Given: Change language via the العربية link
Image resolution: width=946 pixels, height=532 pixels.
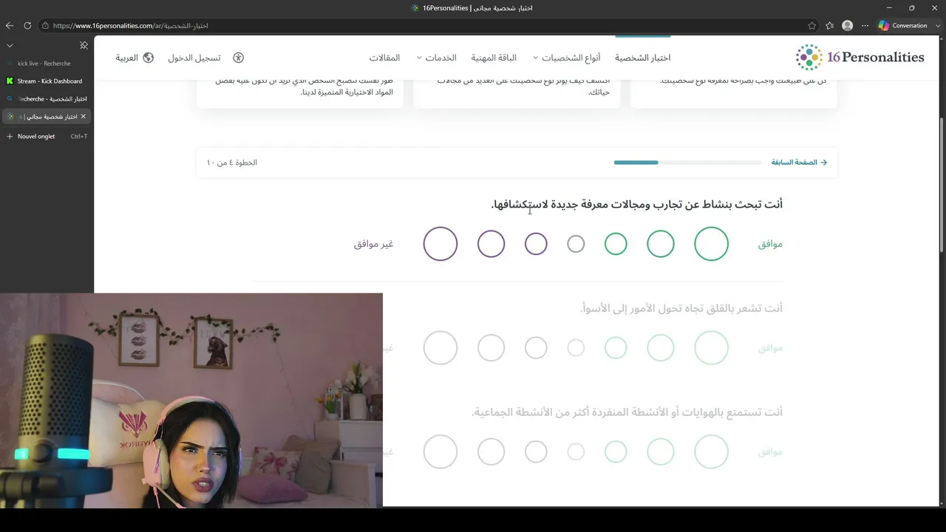Looking at the screenshot, I should (x=127, y=58).
